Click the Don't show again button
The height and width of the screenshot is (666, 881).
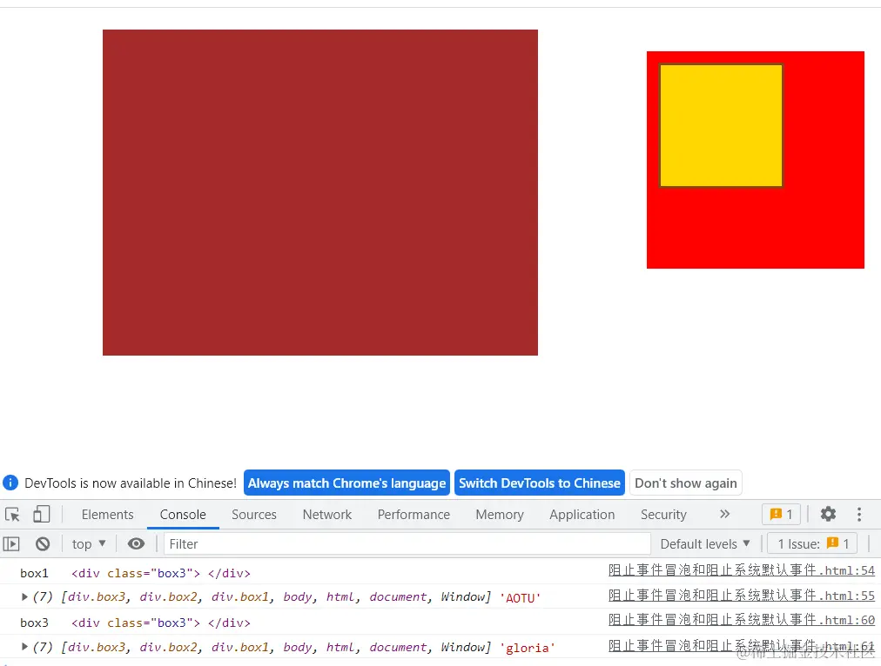[685, 483]
